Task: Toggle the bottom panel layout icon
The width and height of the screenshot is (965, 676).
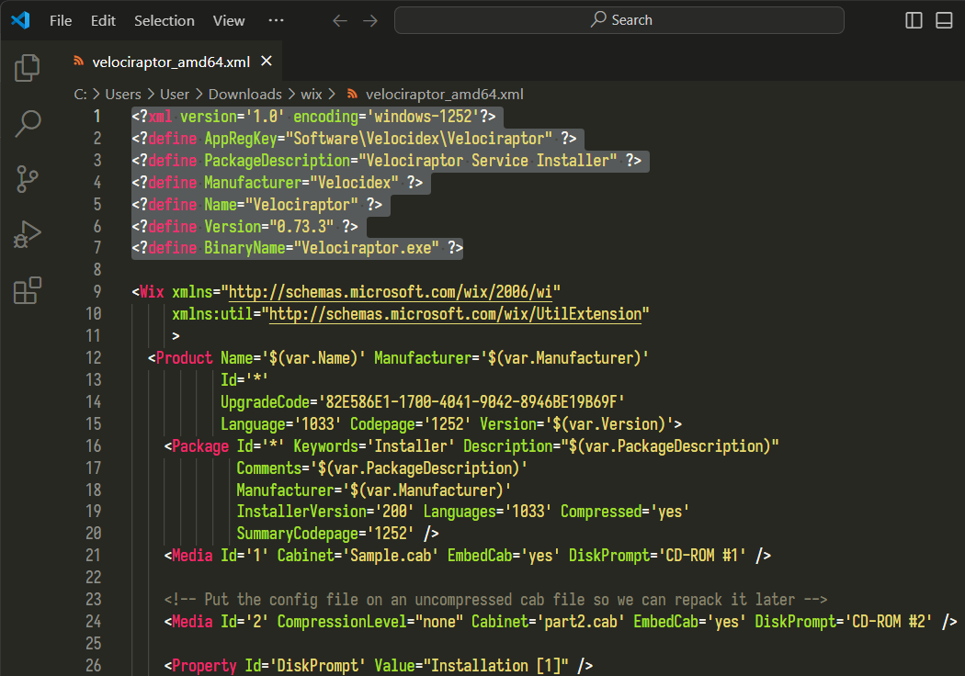Action: pos(944,19)
